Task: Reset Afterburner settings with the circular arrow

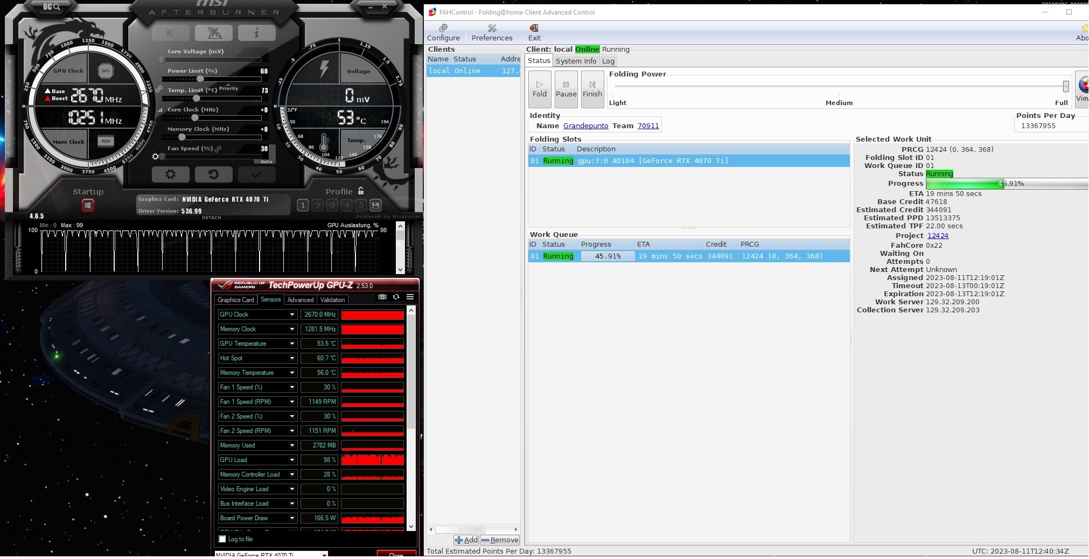Action: [x=213, y=174]
